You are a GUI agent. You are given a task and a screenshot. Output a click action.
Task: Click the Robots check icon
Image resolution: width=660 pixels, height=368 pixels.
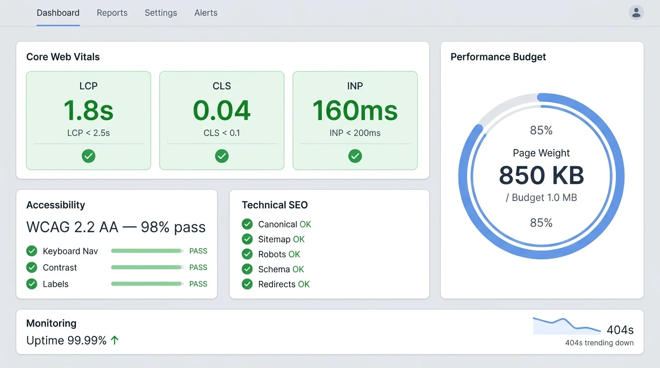click(x=247, y=254)
